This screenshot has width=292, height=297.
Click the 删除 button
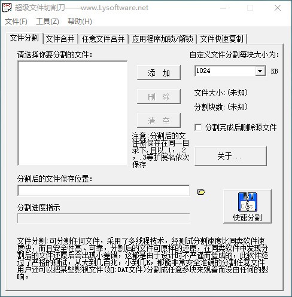click(159, 97)
